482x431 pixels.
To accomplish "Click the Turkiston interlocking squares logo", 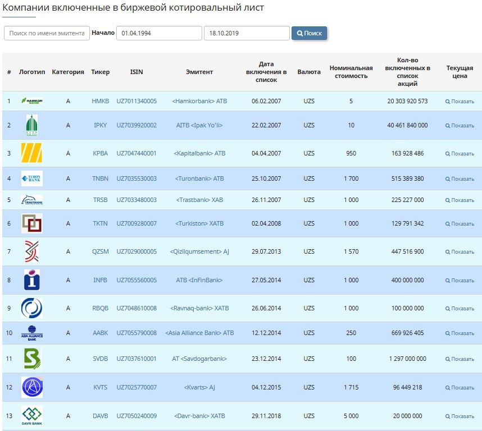I will pos(32,223).
